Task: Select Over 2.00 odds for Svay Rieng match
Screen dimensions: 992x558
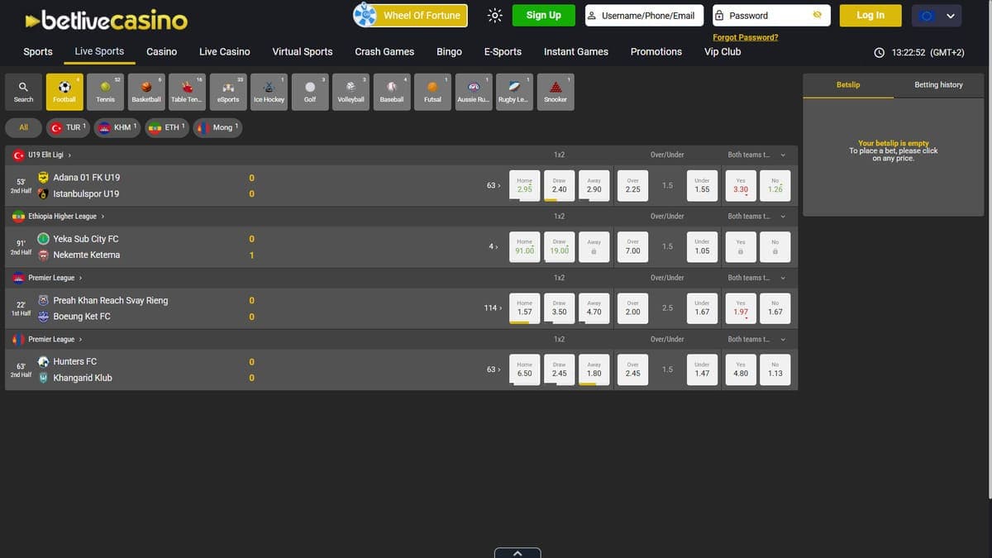Action: pos(632,308)
